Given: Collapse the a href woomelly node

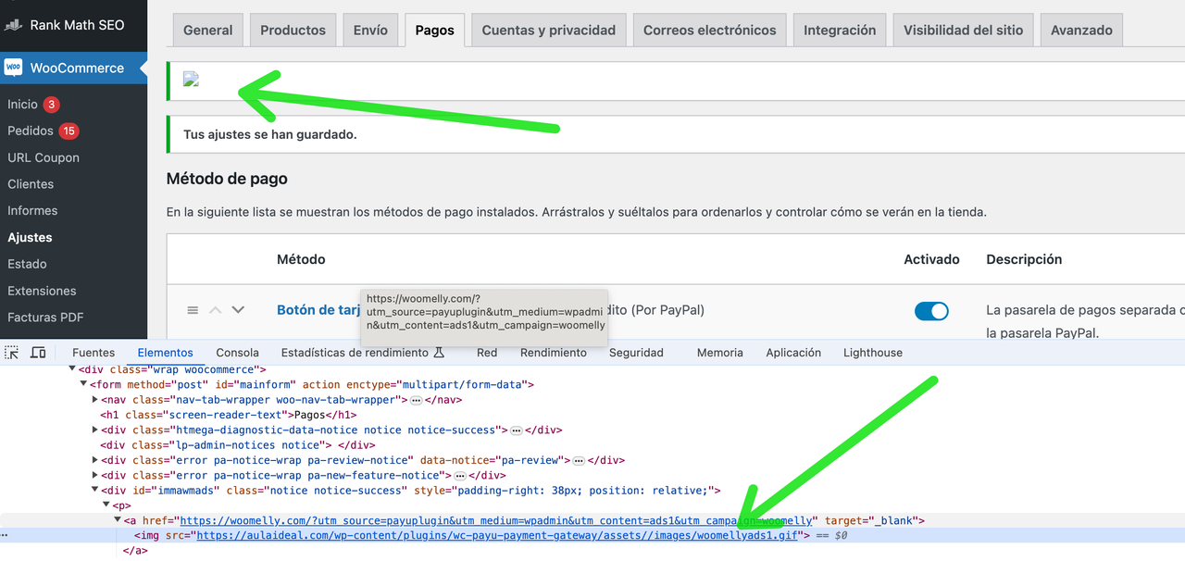Looking at the screenshot, I should click(118, 521).
